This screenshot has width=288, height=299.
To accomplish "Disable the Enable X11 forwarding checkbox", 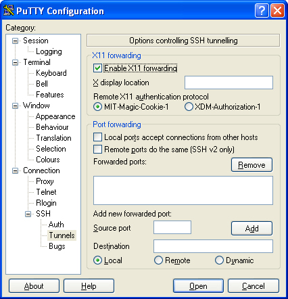I will tap(97, 68).
